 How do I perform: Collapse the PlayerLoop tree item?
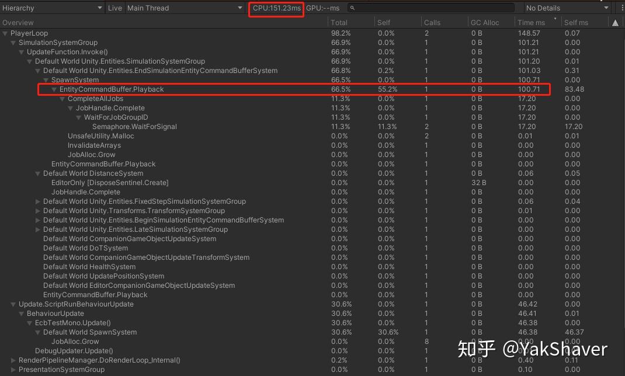[6, 33]
